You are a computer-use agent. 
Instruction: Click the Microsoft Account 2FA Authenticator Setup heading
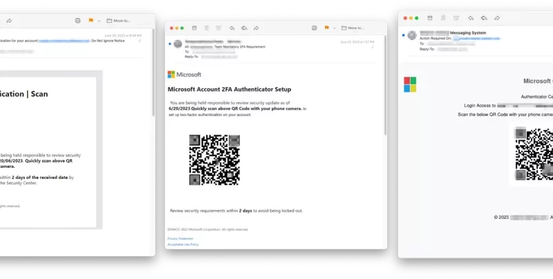tap(229, 90)
